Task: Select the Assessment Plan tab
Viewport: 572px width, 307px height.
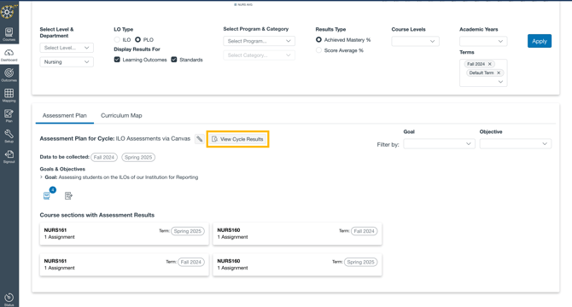Action: click(65, 115)
